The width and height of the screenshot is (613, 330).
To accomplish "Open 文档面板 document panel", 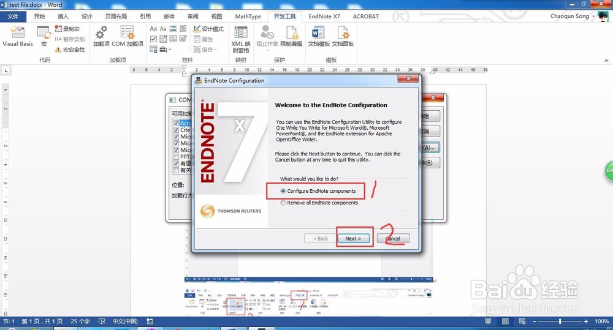I will click(x=343, y=36).
